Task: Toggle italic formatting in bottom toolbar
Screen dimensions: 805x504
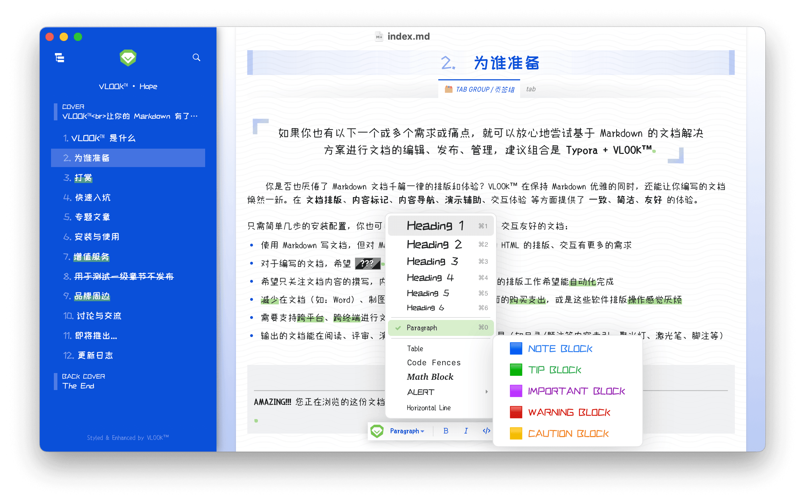Action: tap(466, 431)
